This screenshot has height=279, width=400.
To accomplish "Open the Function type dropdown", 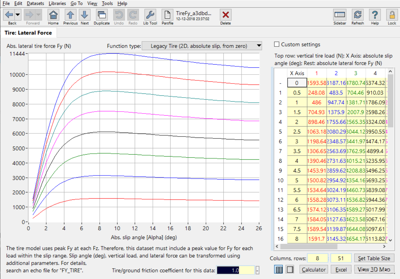I will [202, 46].
